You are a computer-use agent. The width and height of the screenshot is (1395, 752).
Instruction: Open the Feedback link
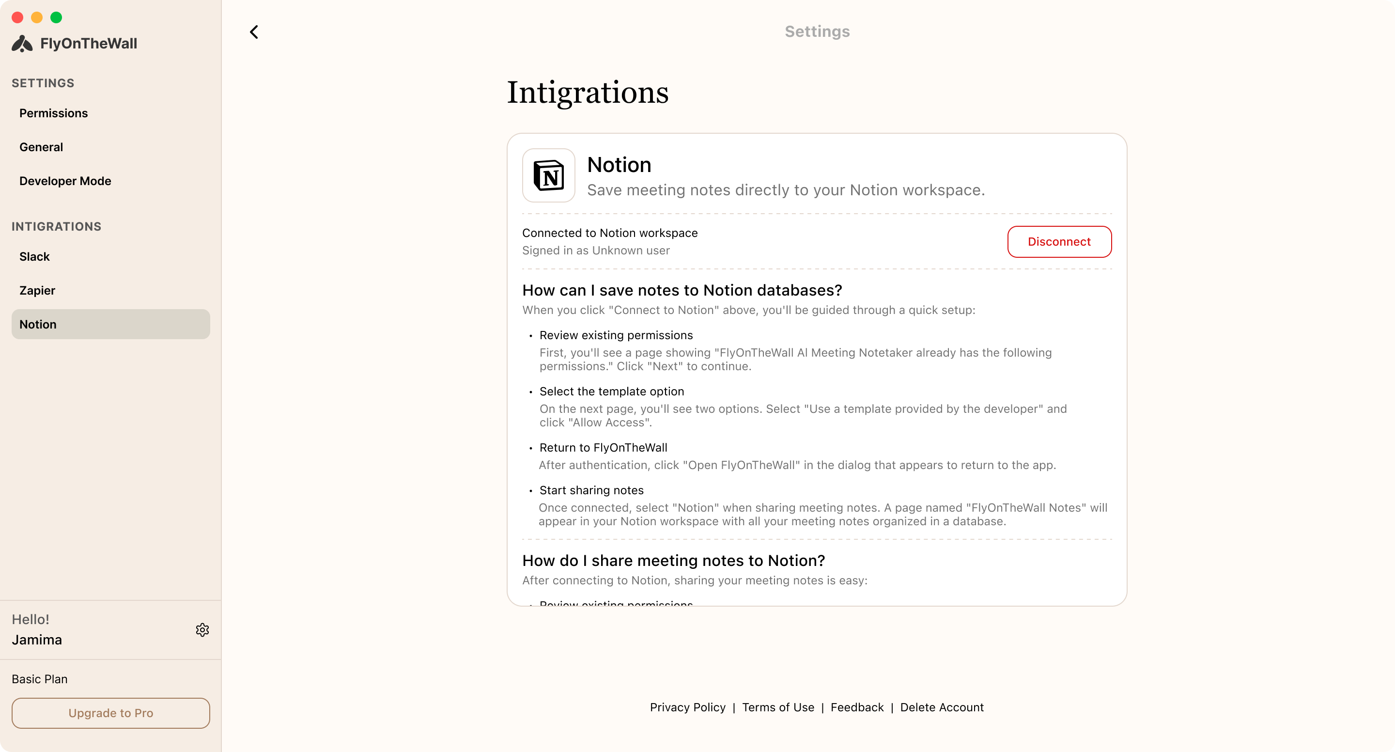857,707
